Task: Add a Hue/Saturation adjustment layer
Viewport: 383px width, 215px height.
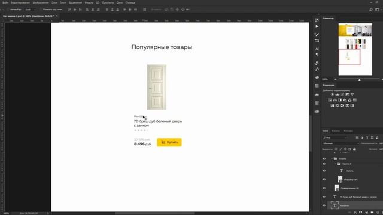Action: click(330, 100)
